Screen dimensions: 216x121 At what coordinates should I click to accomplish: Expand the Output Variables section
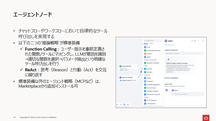tap(171, 78)
